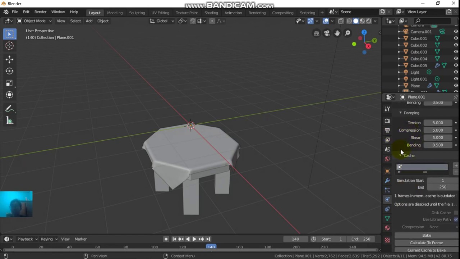Select the Measure tool

9,121
